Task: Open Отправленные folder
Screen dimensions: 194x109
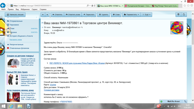Action: [16, 21]
